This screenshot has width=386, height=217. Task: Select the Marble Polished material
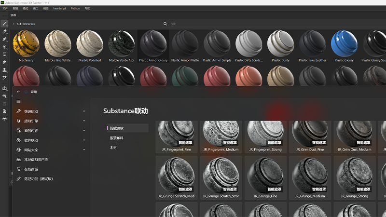pyautogui.click(x=90, y=46)
